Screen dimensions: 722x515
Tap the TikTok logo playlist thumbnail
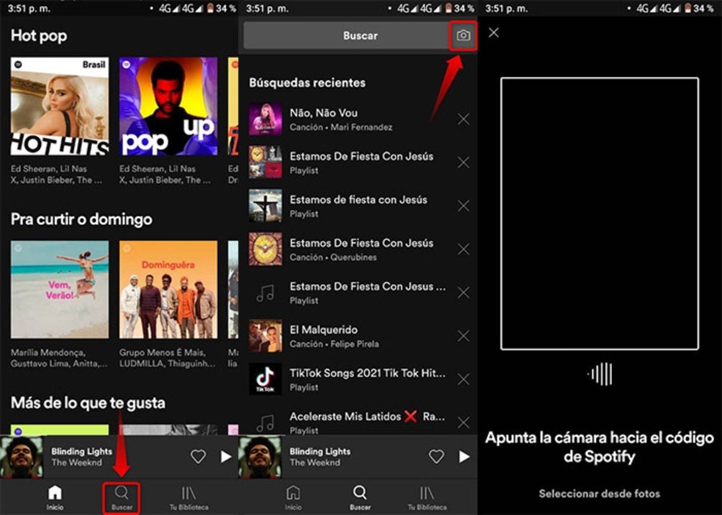click(265, 379)
